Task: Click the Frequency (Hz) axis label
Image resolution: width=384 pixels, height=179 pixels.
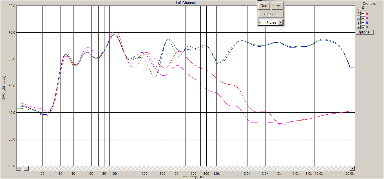Action: click(x=192, y=177)
